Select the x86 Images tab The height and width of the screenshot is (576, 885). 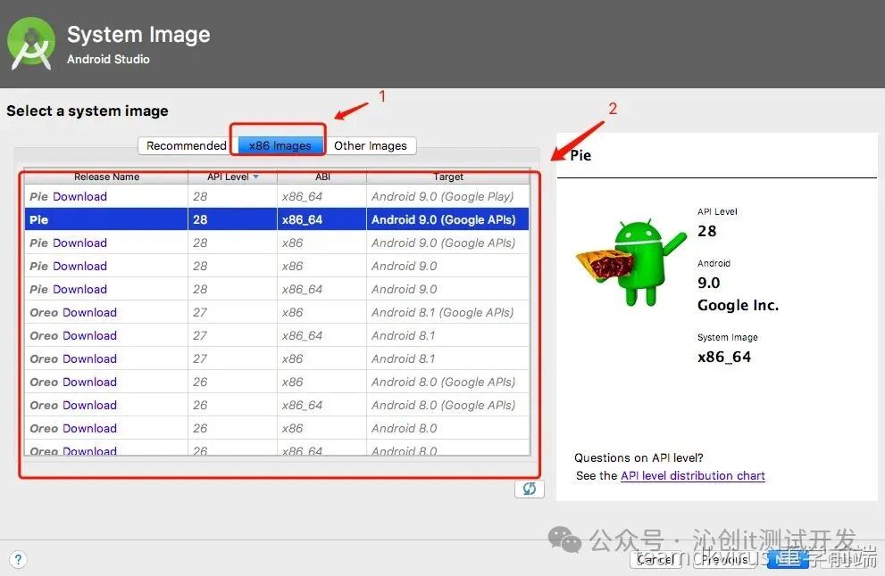click(x=280, y=145)
